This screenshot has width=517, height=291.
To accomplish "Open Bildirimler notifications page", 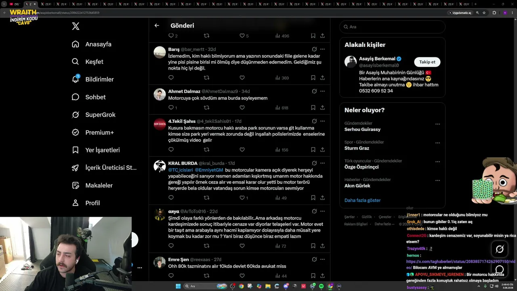I will tap(92, 79).
